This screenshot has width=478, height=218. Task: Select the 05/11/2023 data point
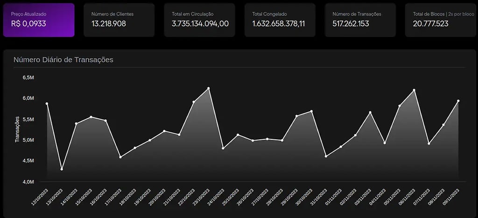coord(400,106)
